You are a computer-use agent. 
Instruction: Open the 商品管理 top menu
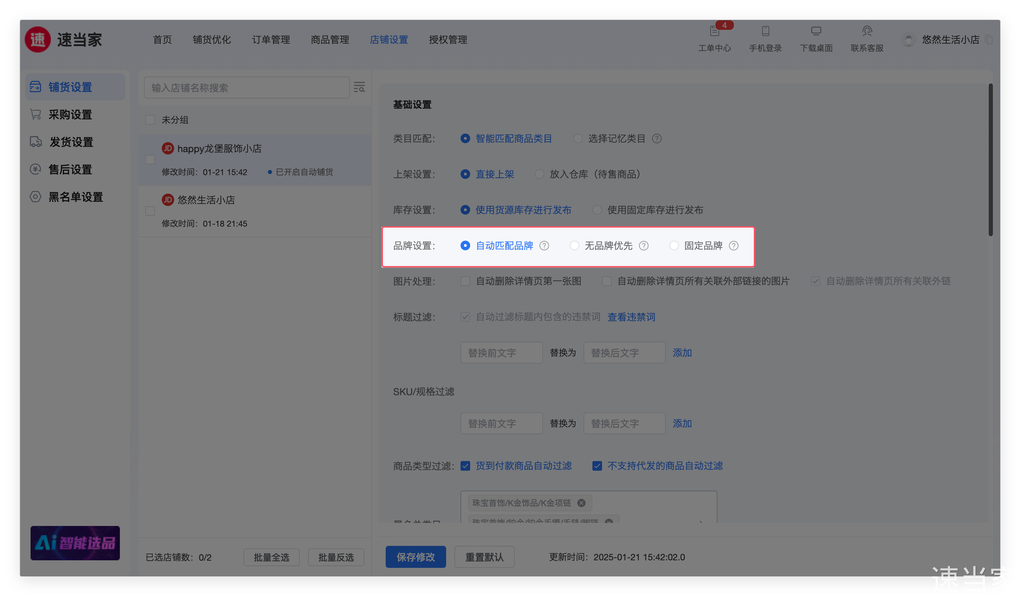pos(329,39)
